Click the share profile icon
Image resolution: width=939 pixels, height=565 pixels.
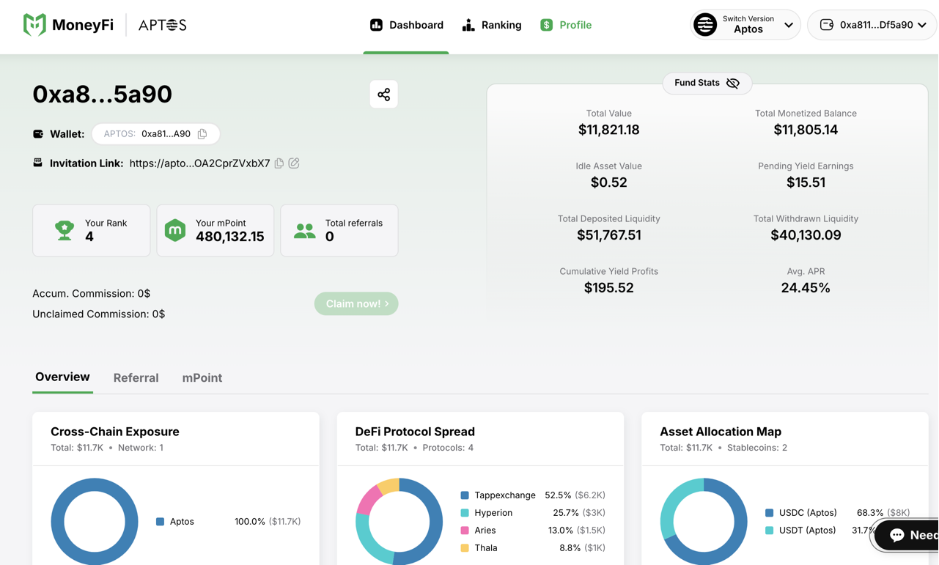[x=383, y=95]
